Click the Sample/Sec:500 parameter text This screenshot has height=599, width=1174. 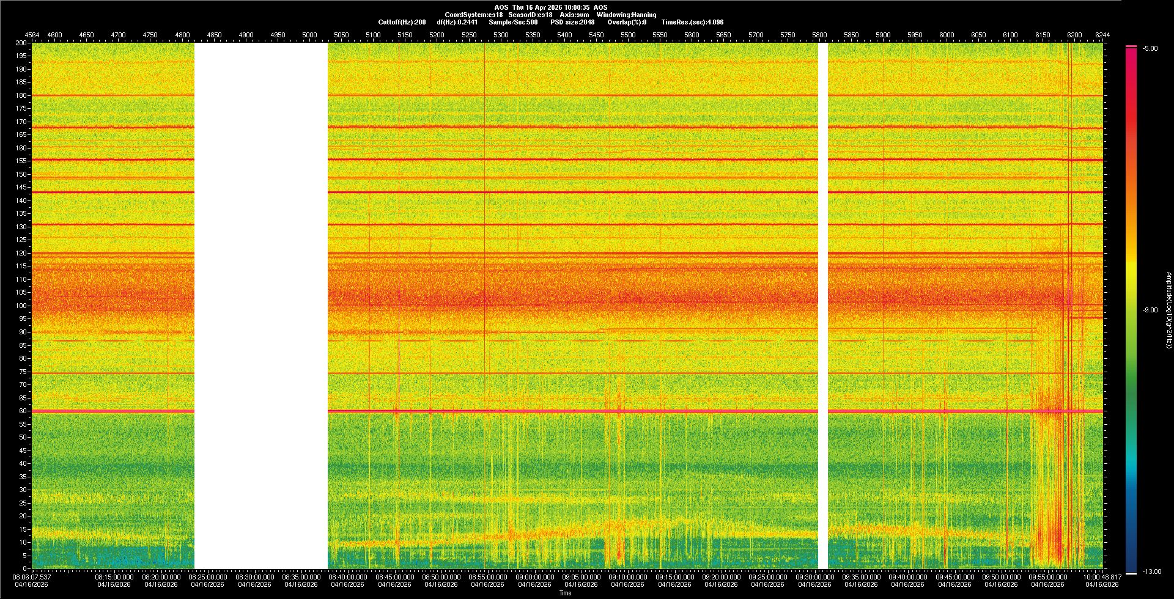coord(513,22)
